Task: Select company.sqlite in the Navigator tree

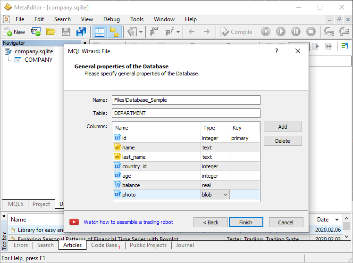Action: (x=34, y=51)
